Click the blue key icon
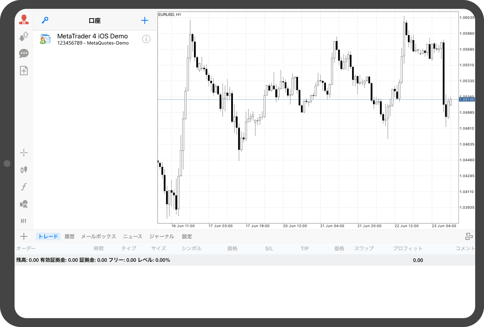484x327 pixels. point(45,20)
